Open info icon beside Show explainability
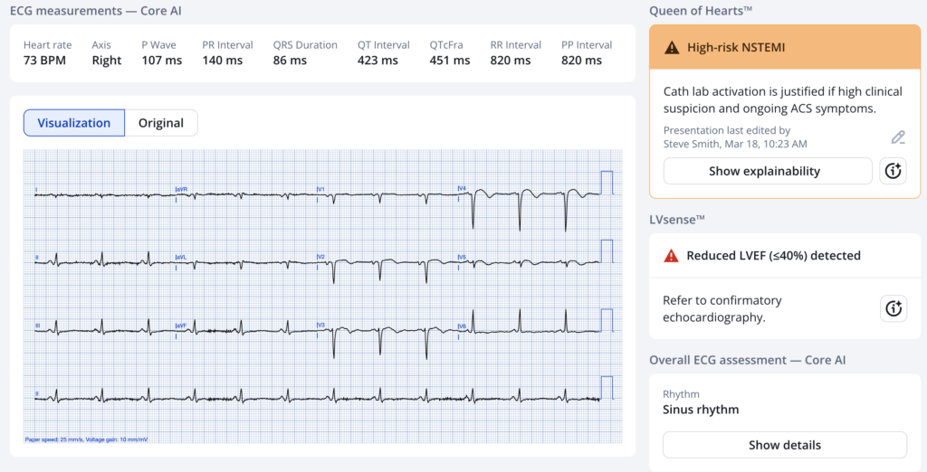927x472 pixels. (x=893, y=171)
